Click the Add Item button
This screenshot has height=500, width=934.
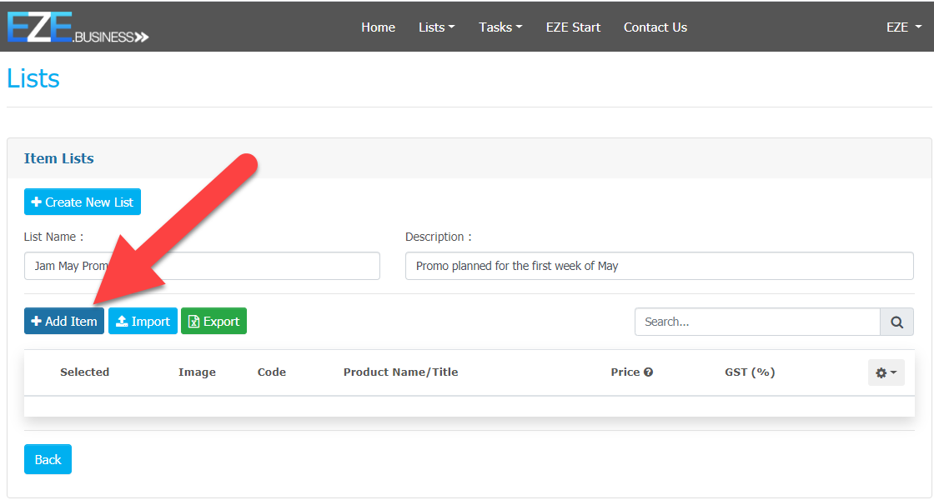[64, 322]
